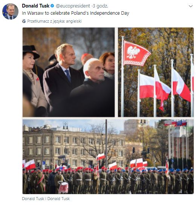Click the tweet text about Independence Day

coord(75,13)
